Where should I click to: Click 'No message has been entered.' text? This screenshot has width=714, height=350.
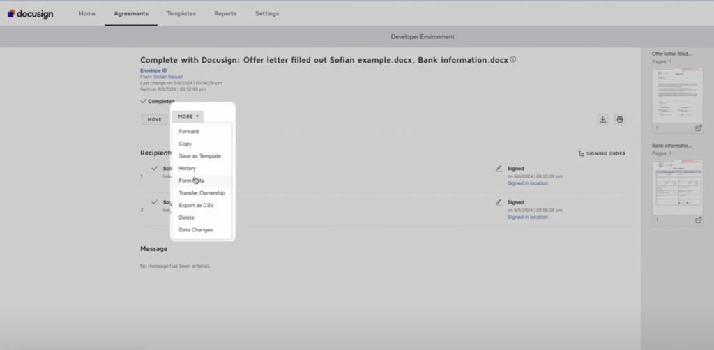click(x=175, y=266)
